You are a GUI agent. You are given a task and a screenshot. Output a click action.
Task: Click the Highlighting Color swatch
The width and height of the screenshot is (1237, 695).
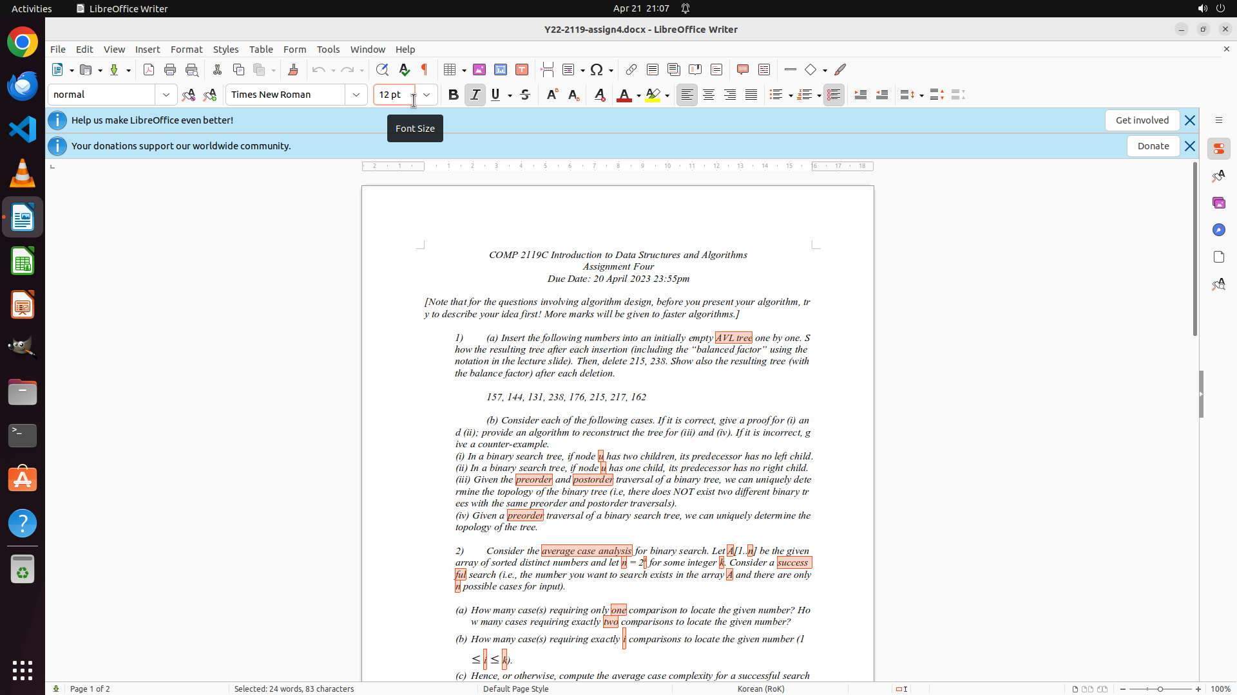click(653, 95)
